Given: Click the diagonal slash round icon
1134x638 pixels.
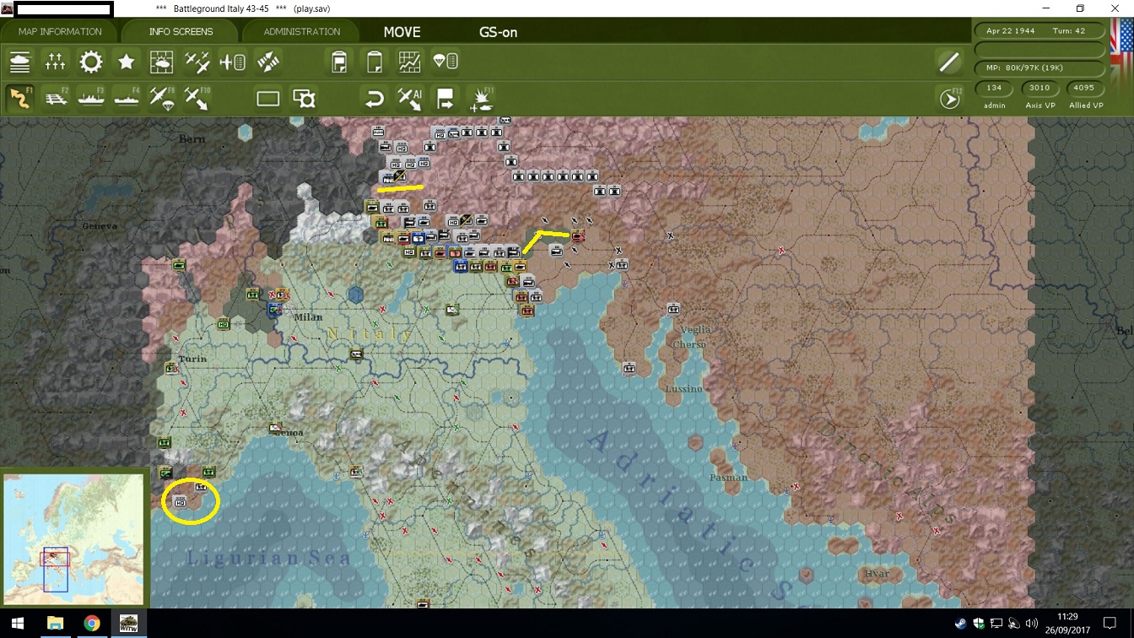Looking at the screenshot, I should pos(949,62).
